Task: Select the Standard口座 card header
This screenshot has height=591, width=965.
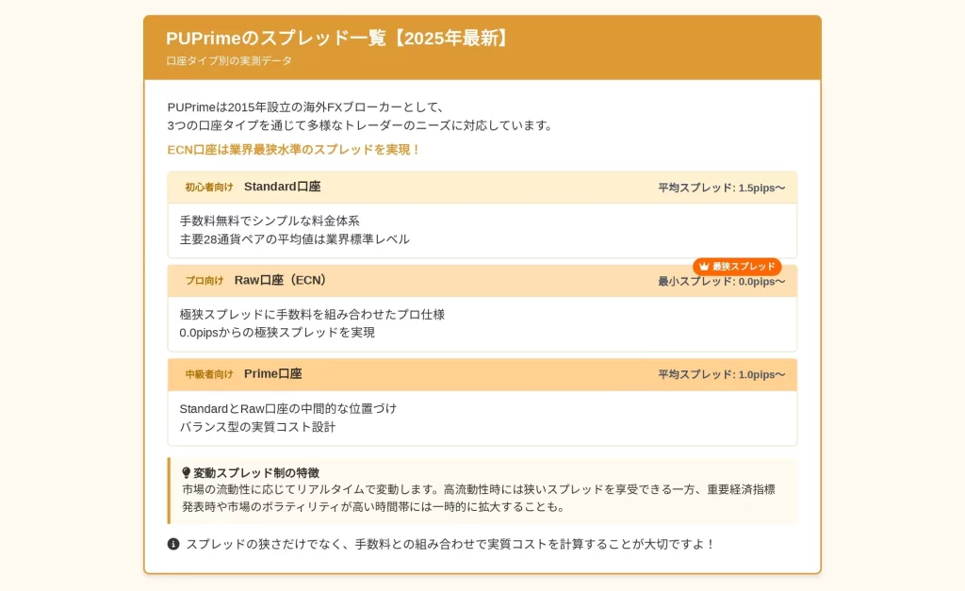Action: [482, 188]
